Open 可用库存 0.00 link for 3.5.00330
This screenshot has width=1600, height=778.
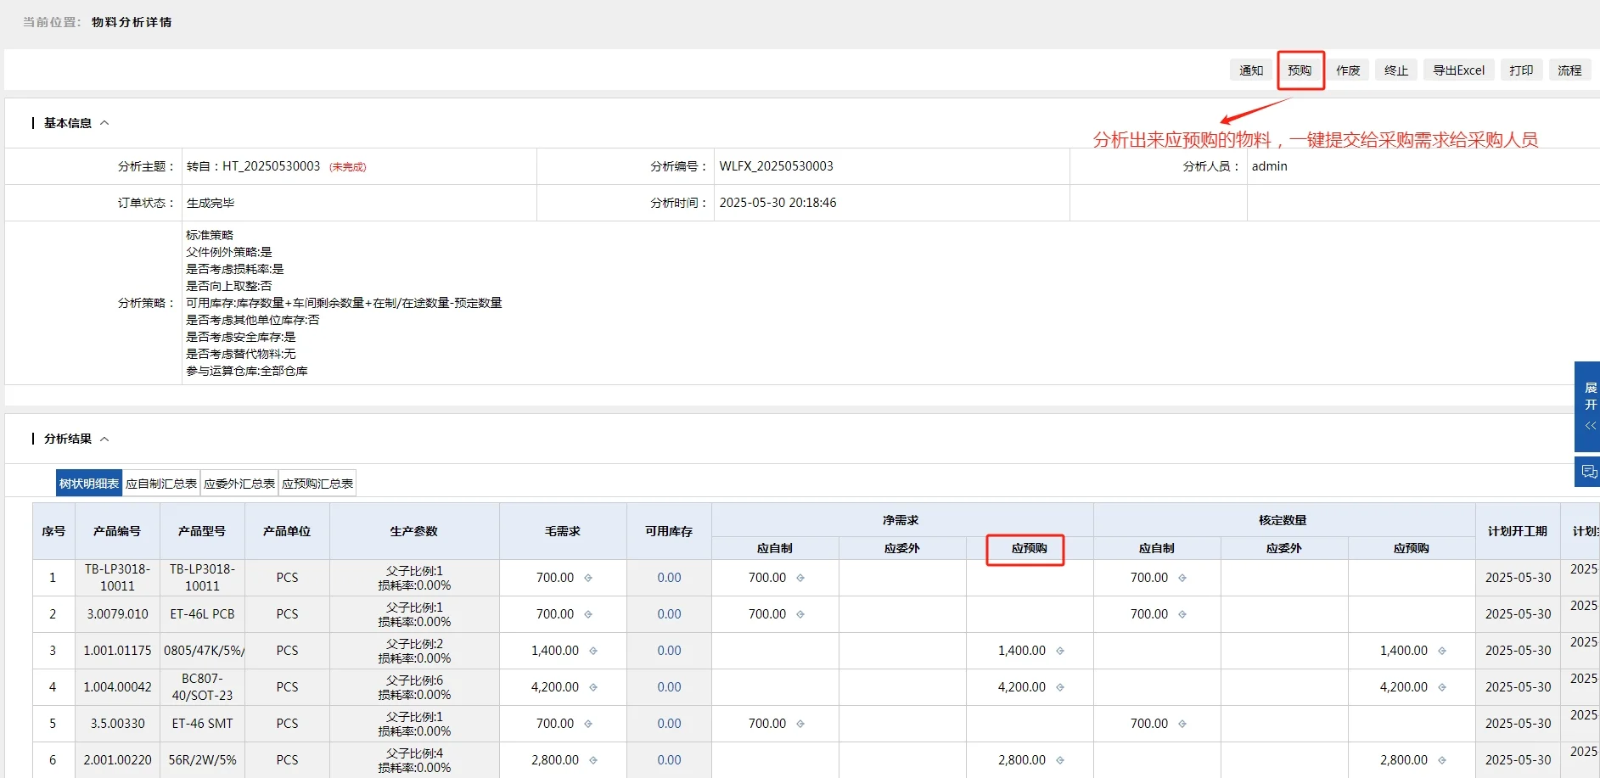(x=669, y=724)
